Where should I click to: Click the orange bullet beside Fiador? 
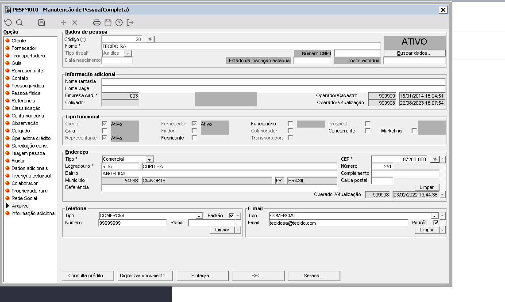click(8, 161)
